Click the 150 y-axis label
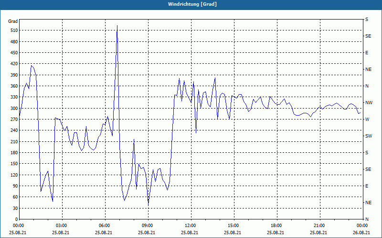The width and height of the screenshot is (382, 238). tap(14, 164)
